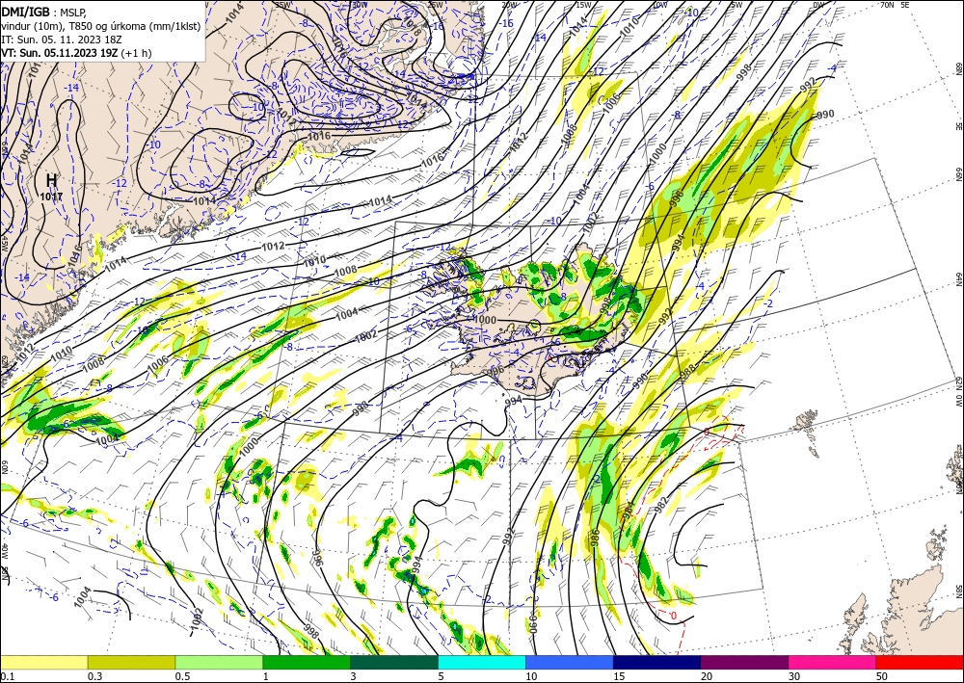The height and width of the screenshot is (683, 964).
Task: Click the legend value label 15
Action: [x=619, y=676]
